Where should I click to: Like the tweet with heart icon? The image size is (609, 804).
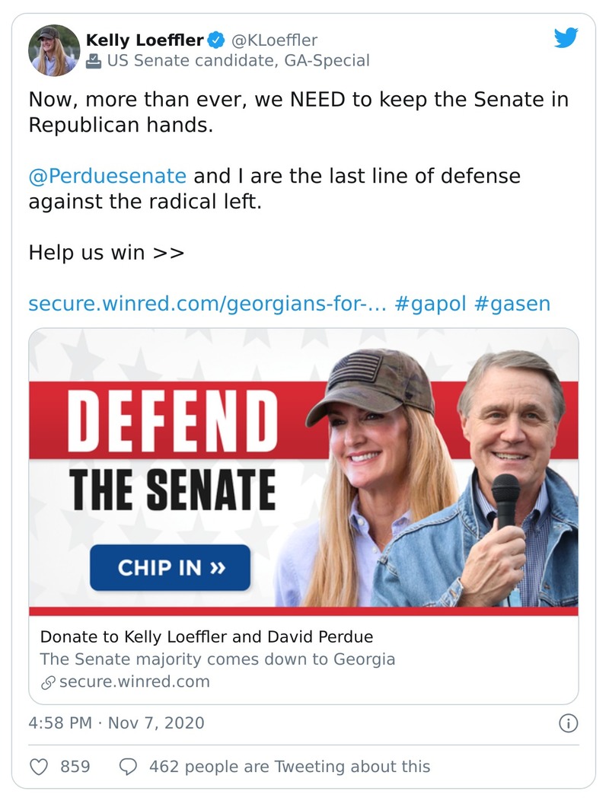[39, 766]
